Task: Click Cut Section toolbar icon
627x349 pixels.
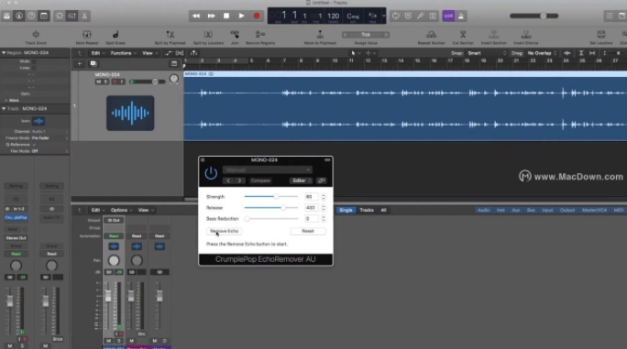Action: (463, 38)
